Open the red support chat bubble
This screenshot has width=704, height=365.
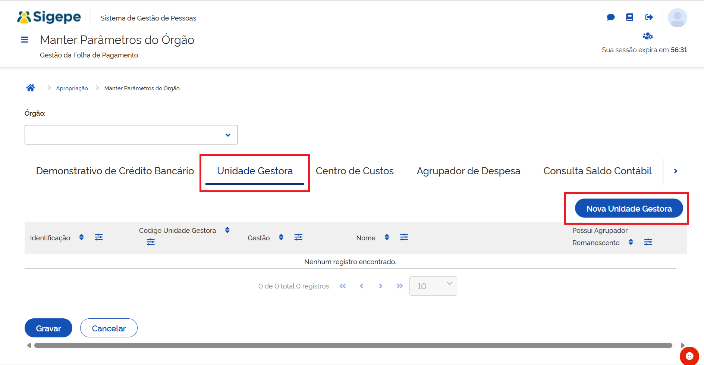(689, 356)
